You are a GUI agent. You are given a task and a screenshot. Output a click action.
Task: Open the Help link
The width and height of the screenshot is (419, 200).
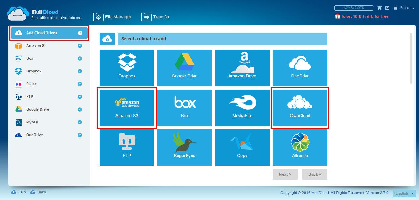[19, 192]
